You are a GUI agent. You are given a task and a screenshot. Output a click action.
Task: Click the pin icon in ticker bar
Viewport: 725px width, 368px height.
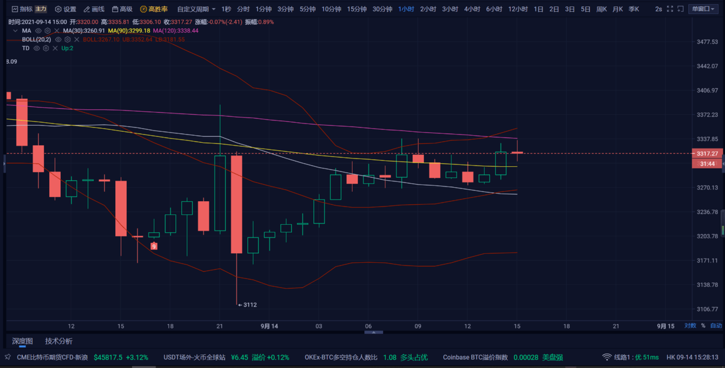tap(8, 357)
